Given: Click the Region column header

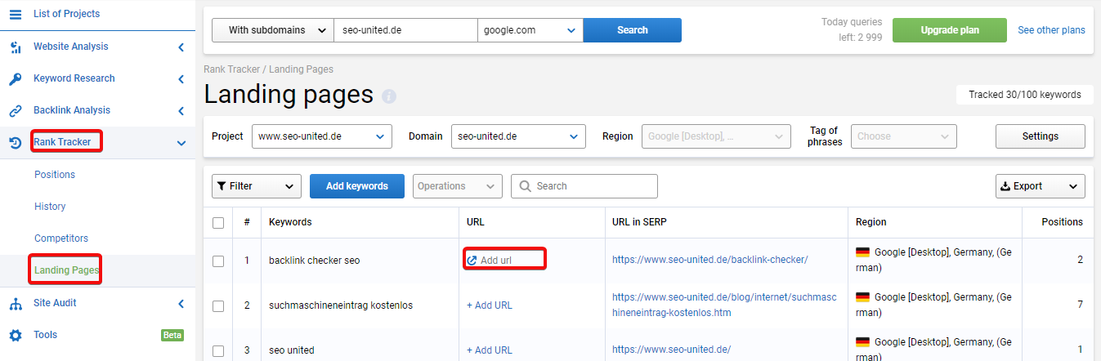Looking at the screenshot, I should coord(871,222).
